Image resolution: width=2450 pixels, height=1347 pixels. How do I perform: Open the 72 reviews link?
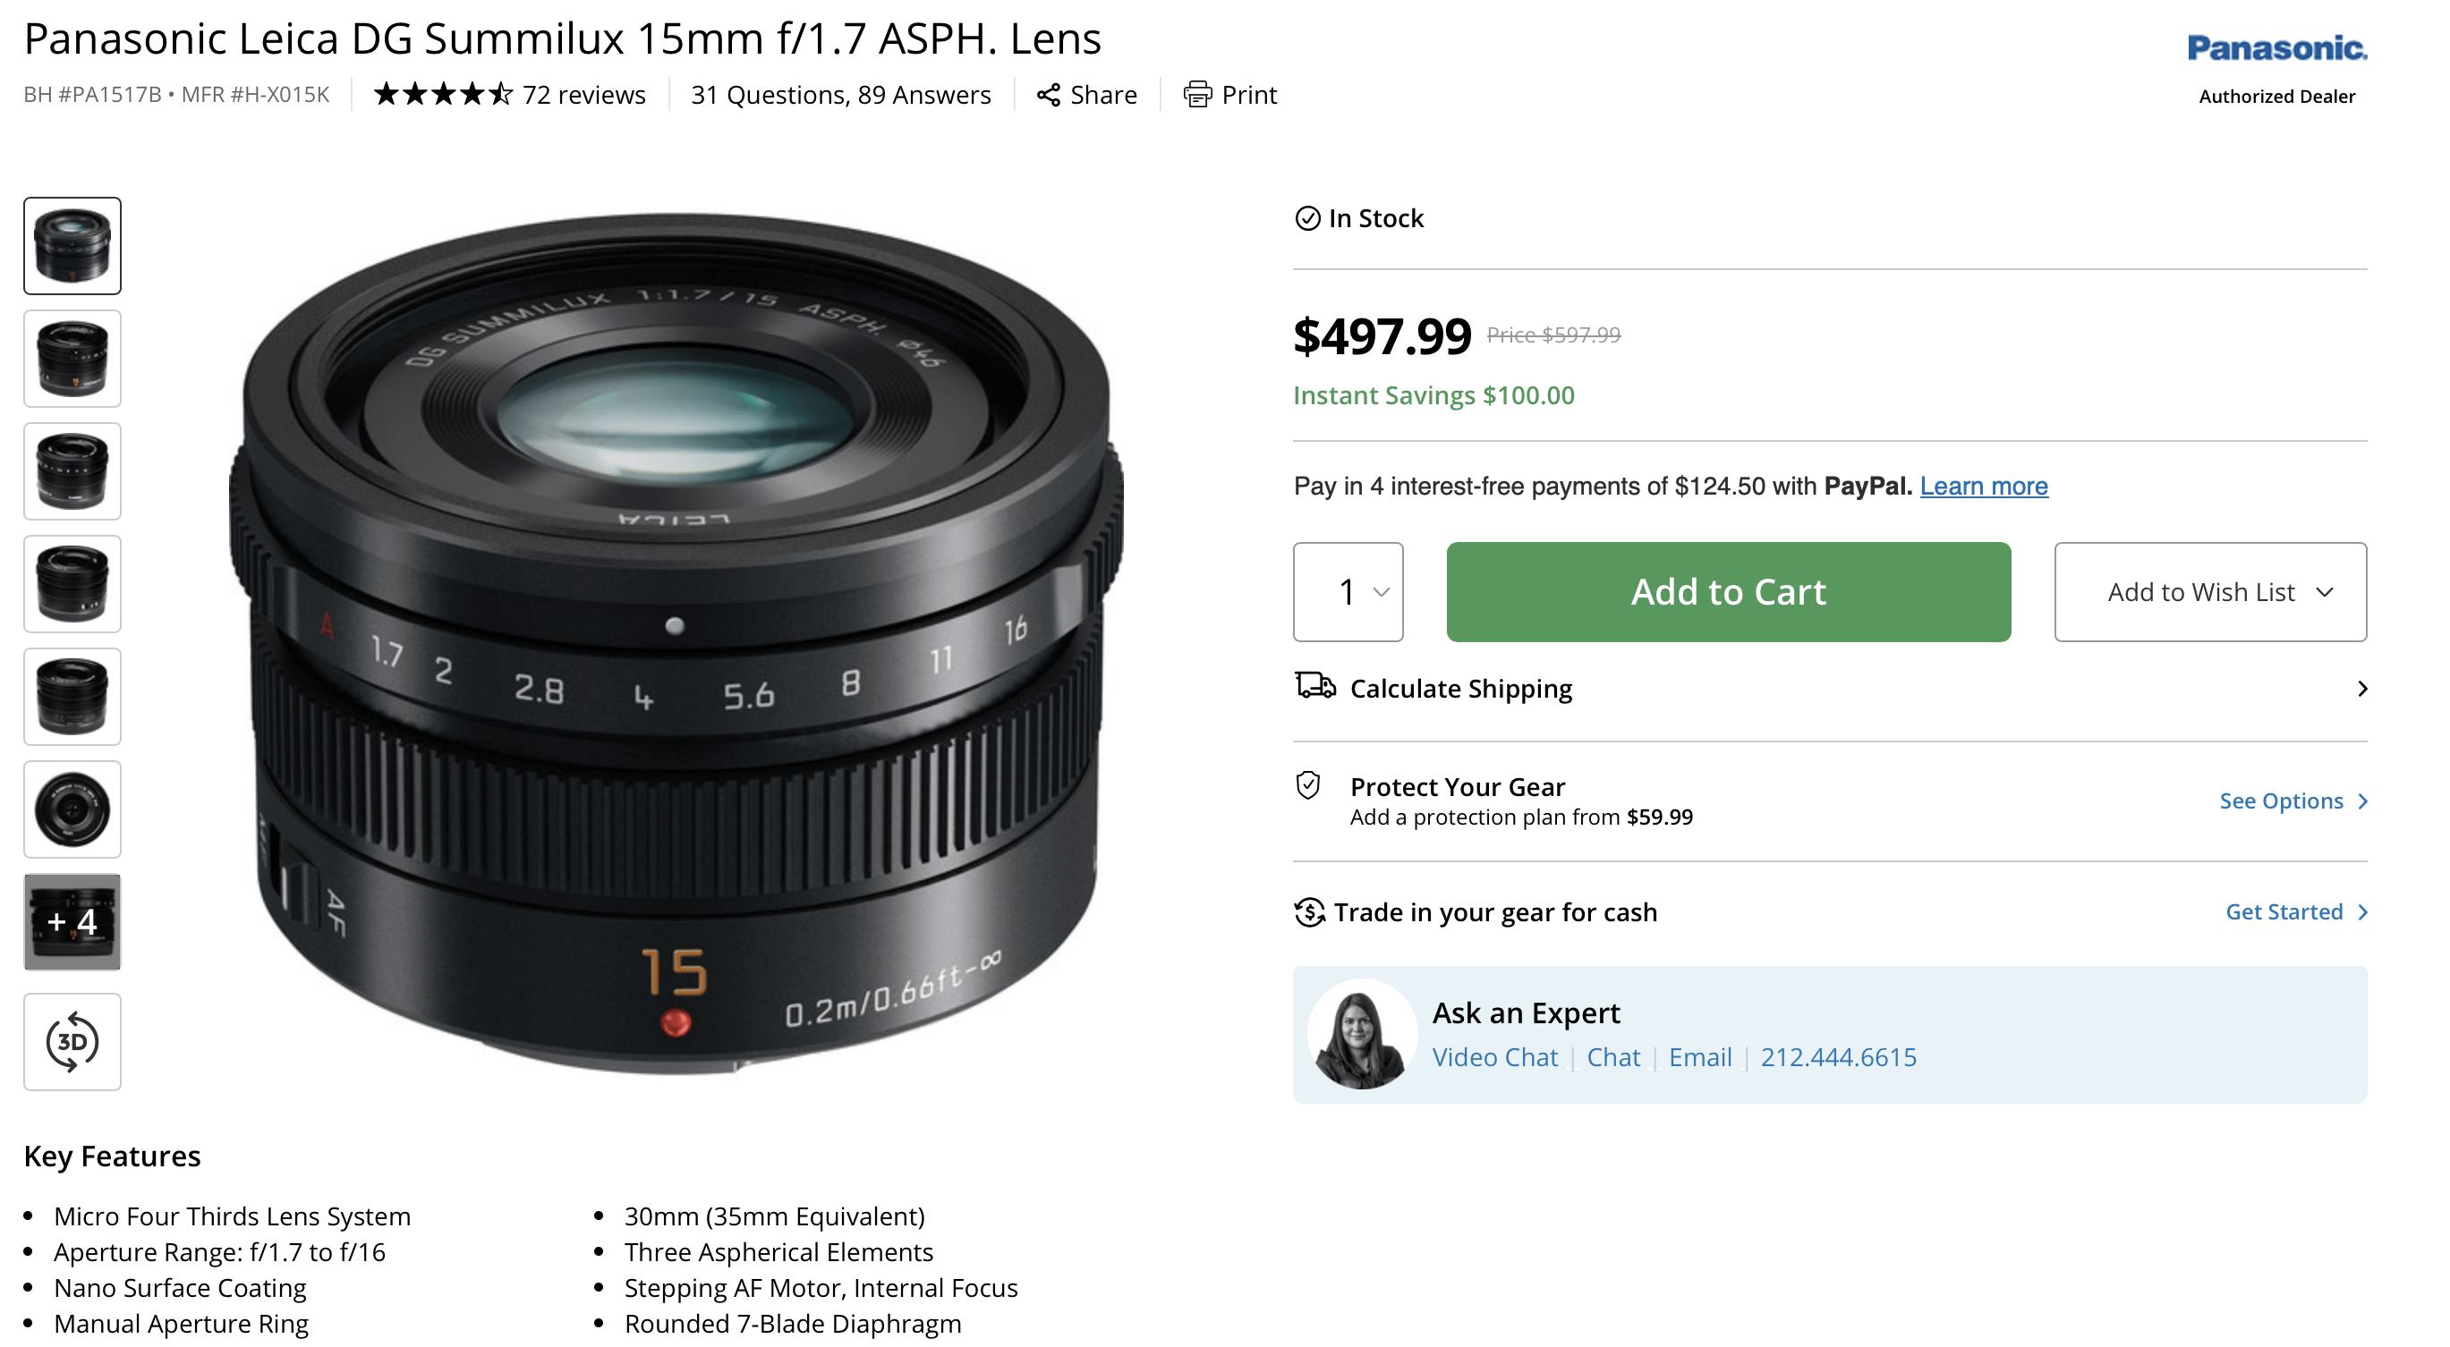[583, 94]
